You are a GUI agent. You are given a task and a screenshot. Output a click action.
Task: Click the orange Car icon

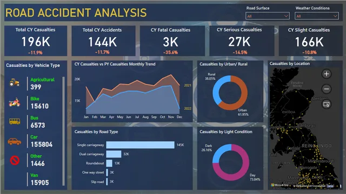[x=15, y=141]
